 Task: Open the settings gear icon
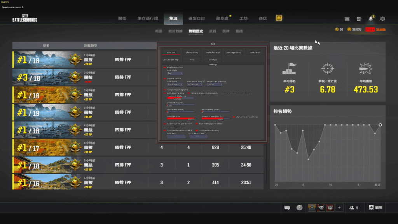click(382, 19)
